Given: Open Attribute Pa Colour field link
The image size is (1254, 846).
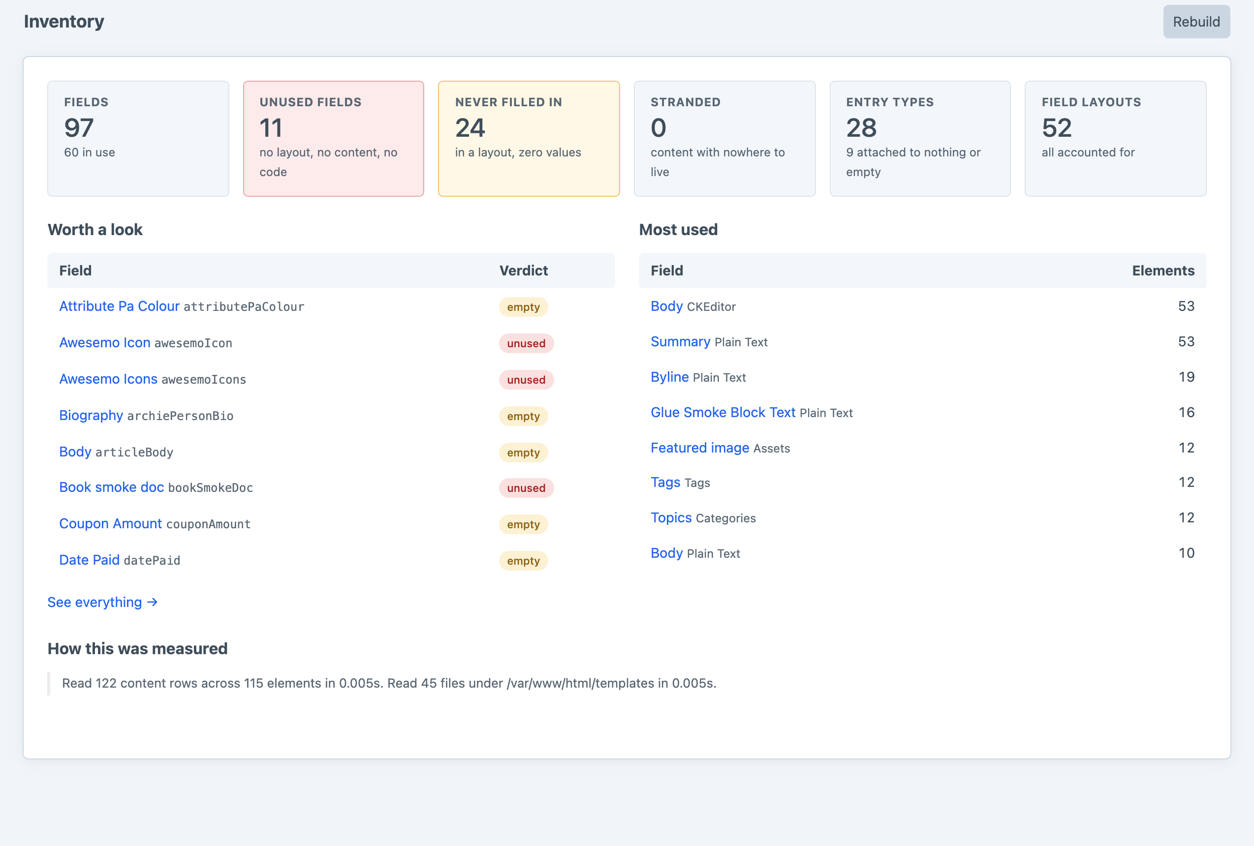Looking at the screenshot, I should pos(119,306).
